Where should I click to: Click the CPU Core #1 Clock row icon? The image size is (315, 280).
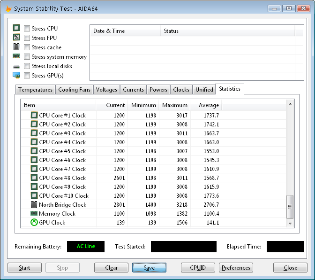pyautogui.click(x=34, y=116)
